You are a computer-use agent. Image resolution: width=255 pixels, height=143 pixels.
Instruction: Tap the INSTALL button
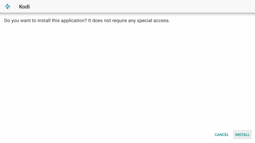point(242,135)
